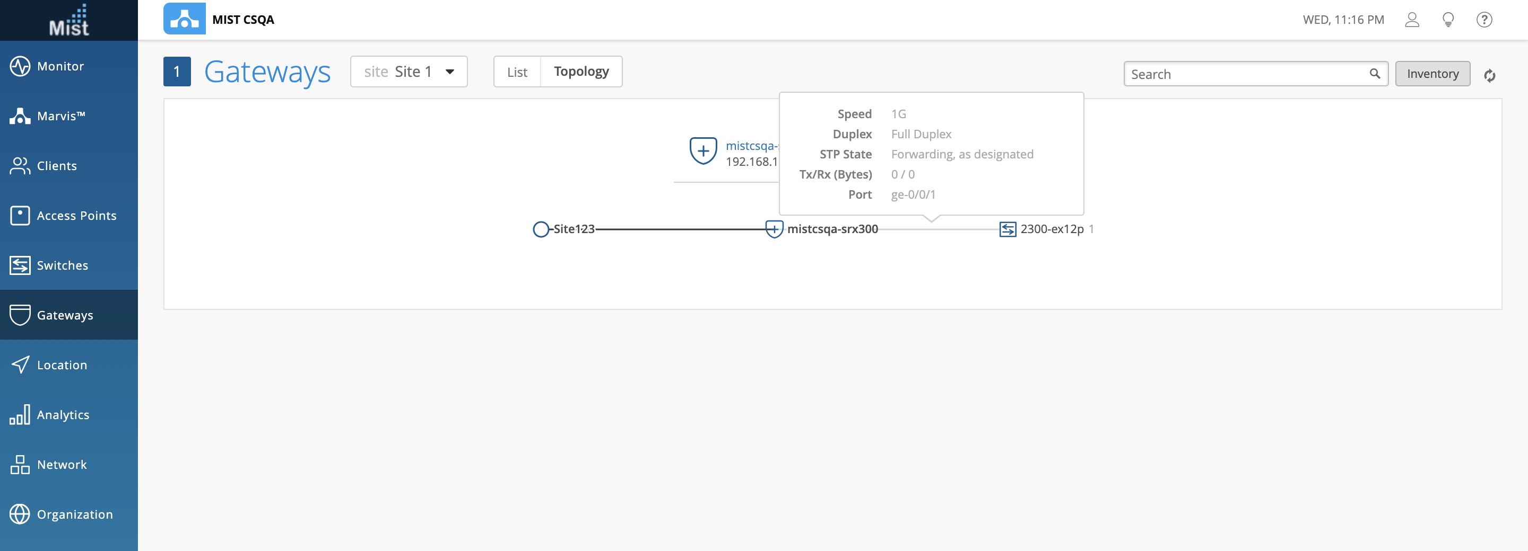
Task: Click into the Search field
Action: tap(1246, 74)
